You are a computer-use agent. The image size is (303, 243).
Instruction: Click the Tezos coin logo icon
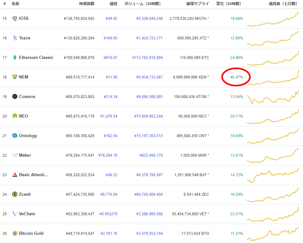[15, 38]
